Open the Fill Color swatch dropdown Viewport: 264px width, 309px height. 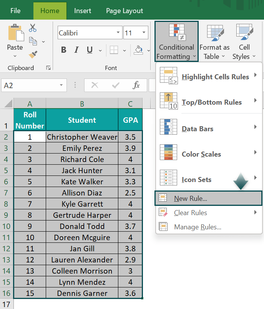click(149, 50)
